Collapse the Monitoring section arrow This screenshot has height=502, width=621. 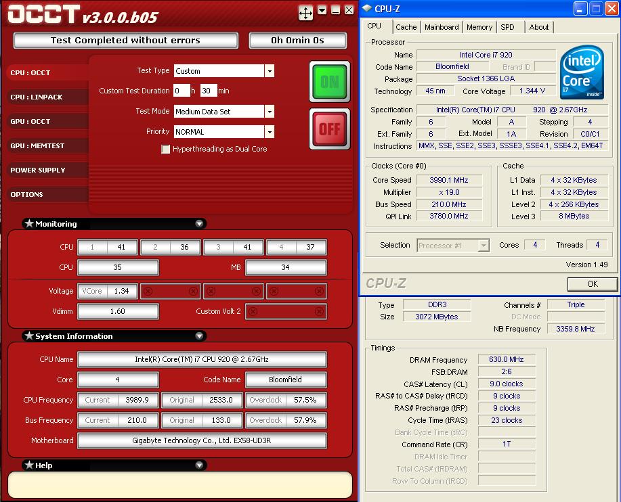click(x=199, y=224)
